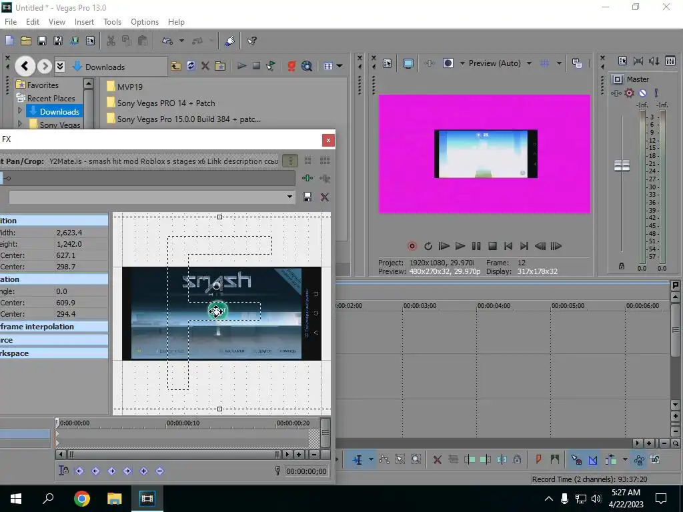Toggle Auto Ripple in the timeline toolbar
Image resolution: width=683 pixels, height=512 pixels.
pyautogui.click(x=610, y=460)
